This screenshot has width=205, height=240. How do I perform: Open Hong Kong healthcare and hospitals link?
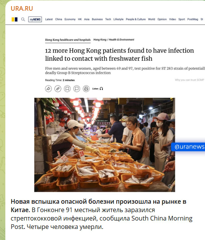(68, 40)
